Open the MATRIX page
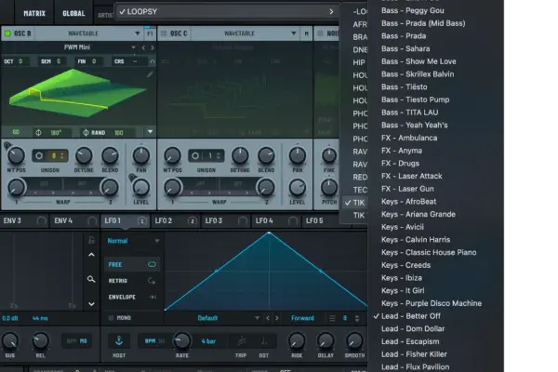 [x=33, y=13]
